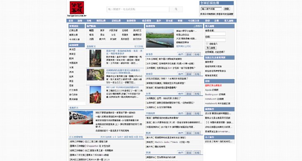
Task: Focus the member name login field
Action: click(x=215, y=34)
